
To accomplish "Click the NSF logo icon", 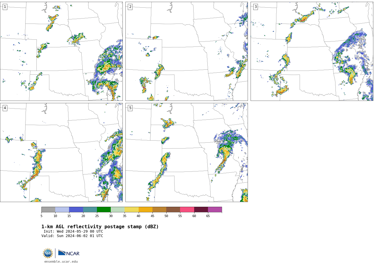I will pyautogui.click(x=48, y=253).
